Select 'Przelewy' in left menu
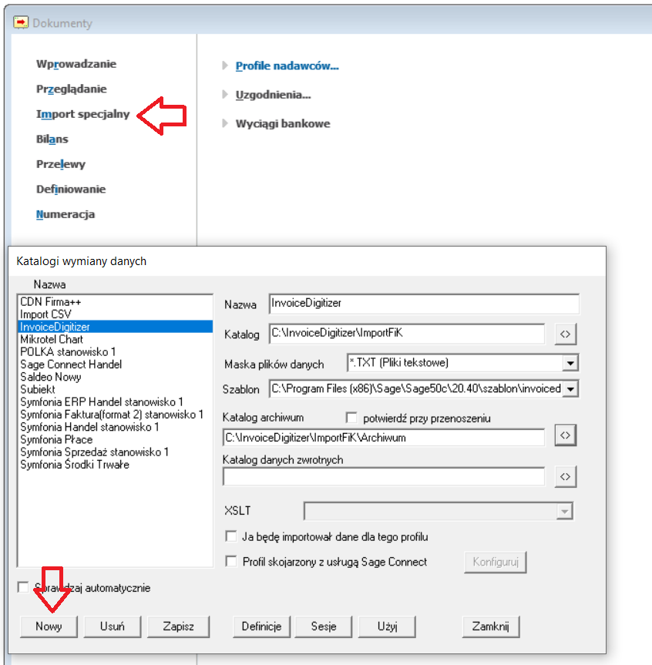This screenshot has width=652, height=665. (61, 164)
